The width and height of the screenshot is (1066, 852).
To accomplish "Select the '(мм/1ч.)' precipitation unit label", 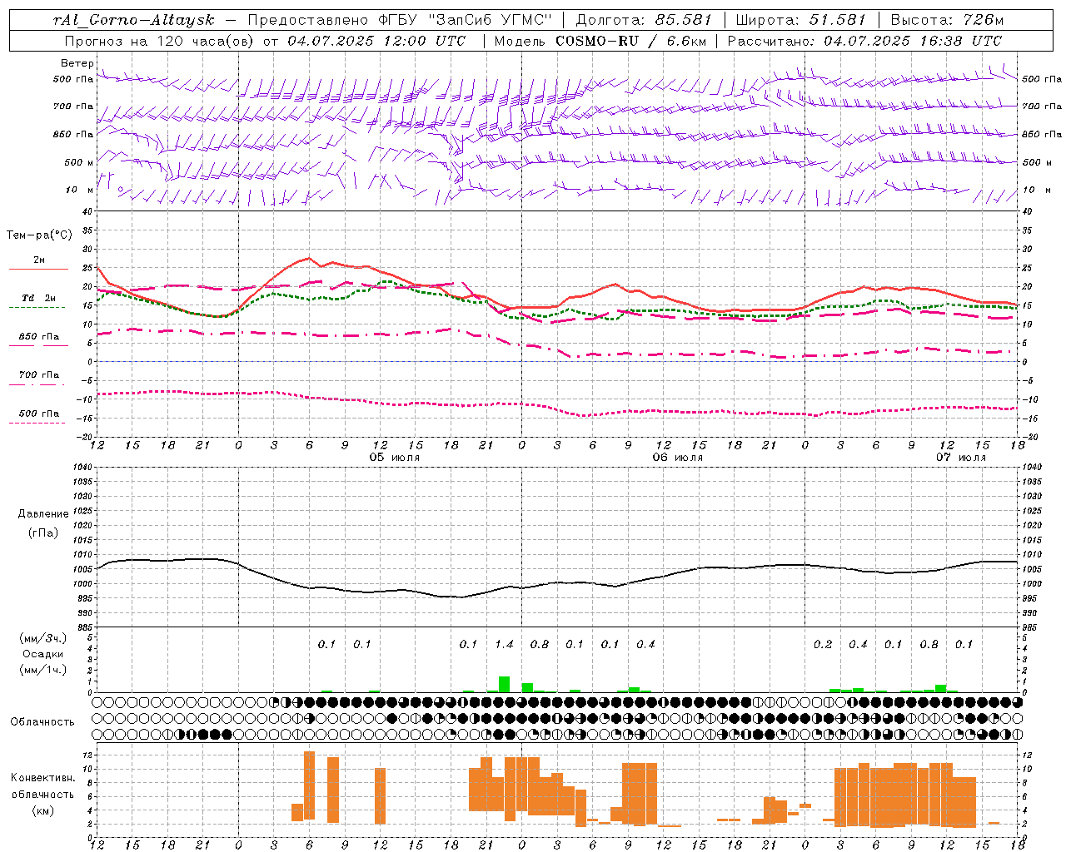I will tap(43, 670).
